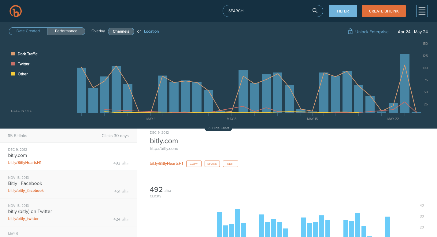Image resolution: width=437 pixels, height=237 pixels.
Task: Click the CREATE BITLINK button
Action: 384,11
